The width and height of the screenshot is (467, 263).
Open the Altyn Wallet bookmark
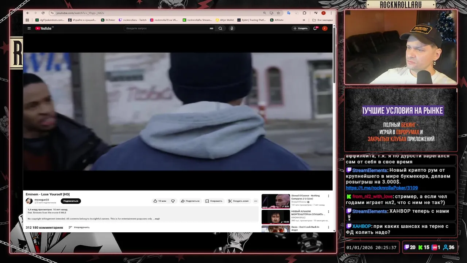225,20
